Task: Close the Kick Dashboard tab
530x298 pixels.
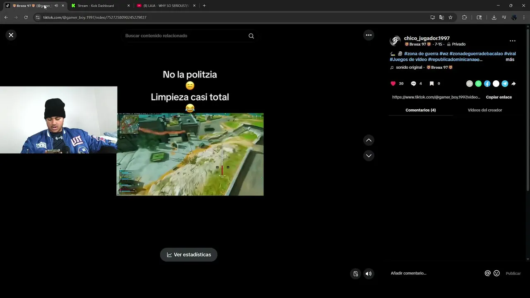Action: pyautogui.click(x=128, y=6)
